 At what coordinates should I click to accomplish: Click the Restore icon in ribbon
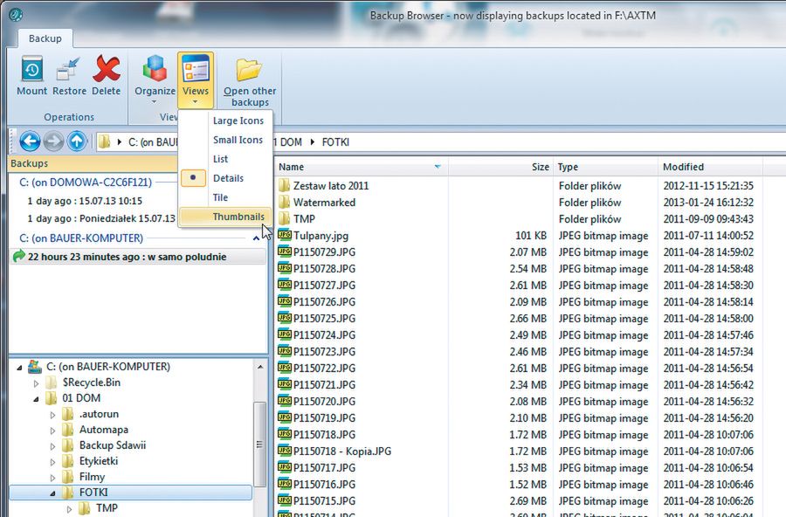69,75
